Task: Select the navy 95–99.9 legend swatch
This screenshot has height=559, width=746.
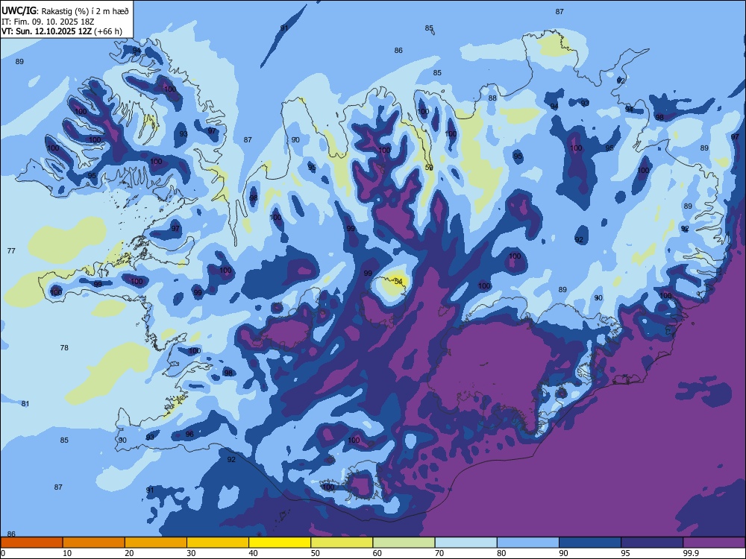Action: click(652, 543)
